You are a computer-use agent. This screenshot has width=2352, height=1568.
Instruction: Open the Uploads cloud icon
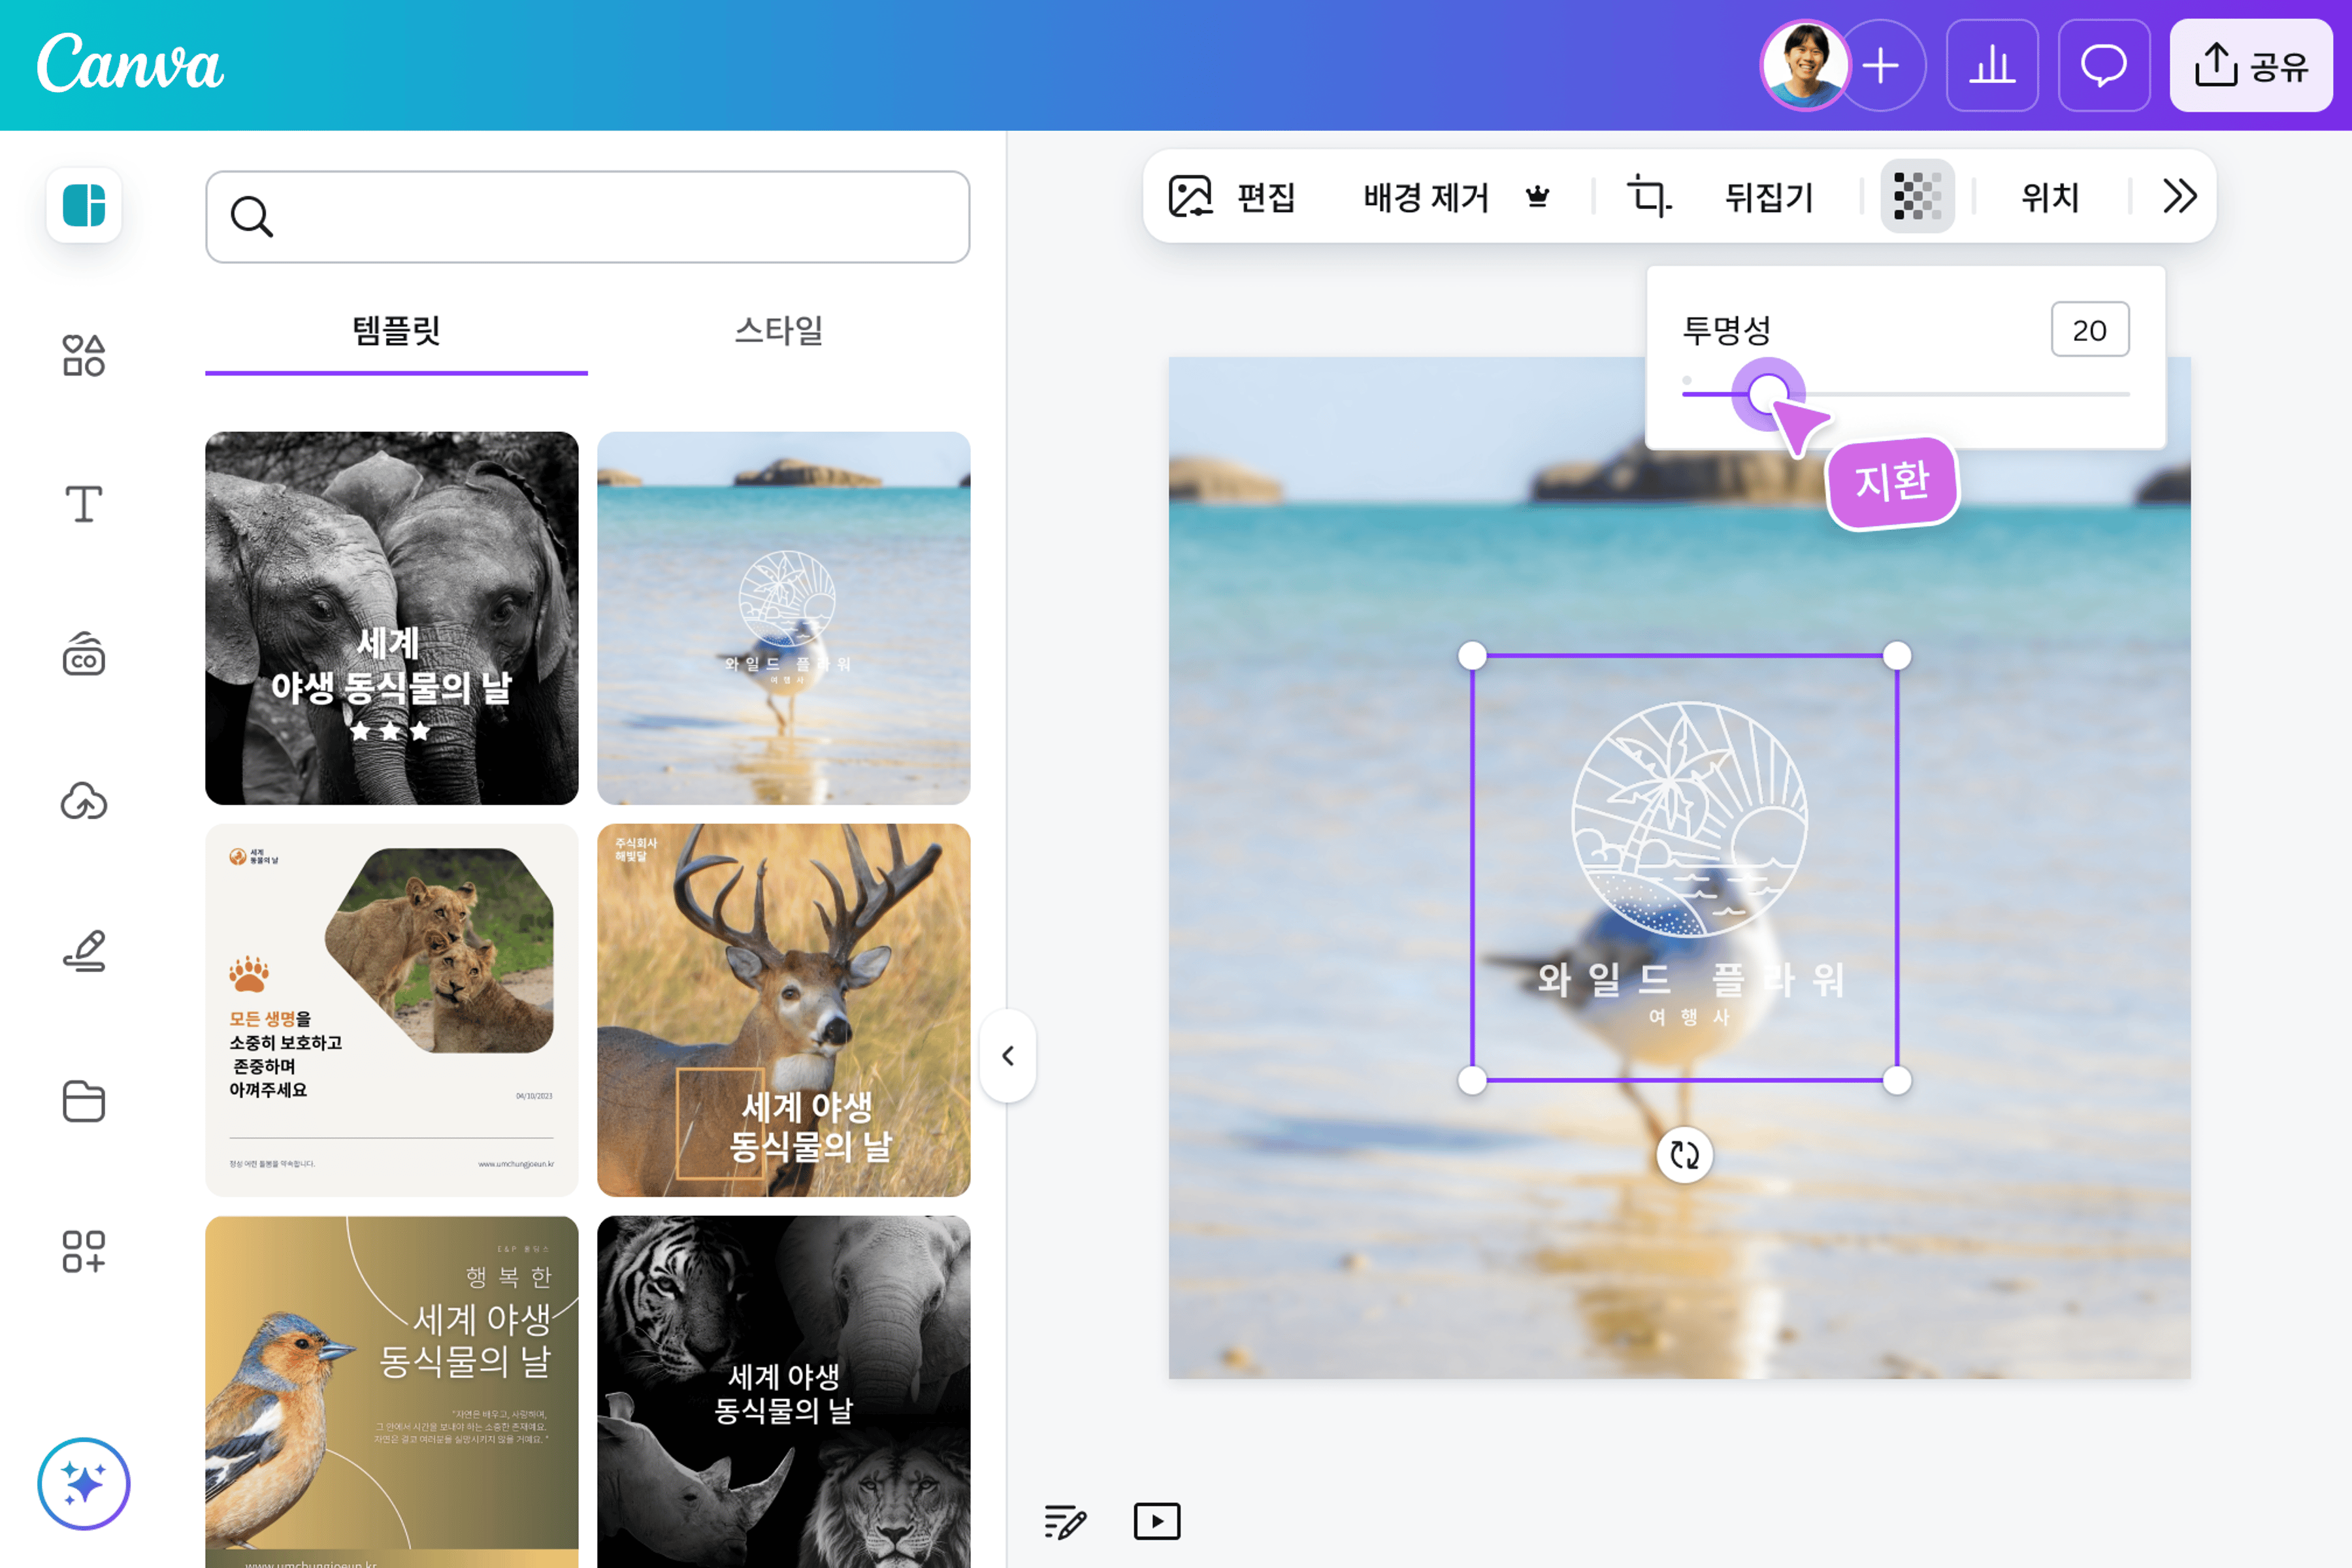tap(84, 801)
